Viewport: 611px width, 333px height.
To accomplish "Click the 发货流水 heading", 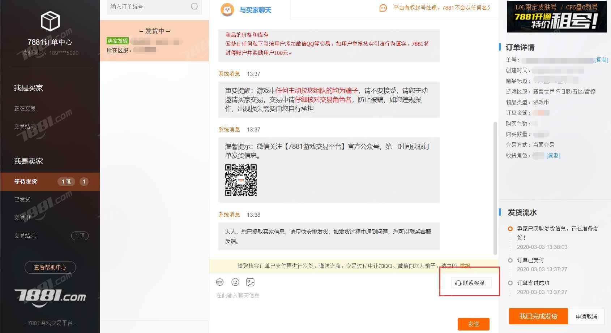I will pyautogui.click(x=522, y=212).
